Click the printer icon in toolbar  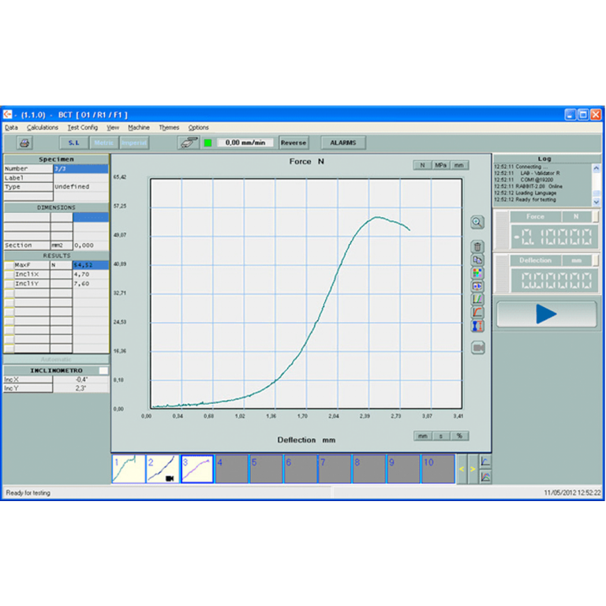point(24,143)
